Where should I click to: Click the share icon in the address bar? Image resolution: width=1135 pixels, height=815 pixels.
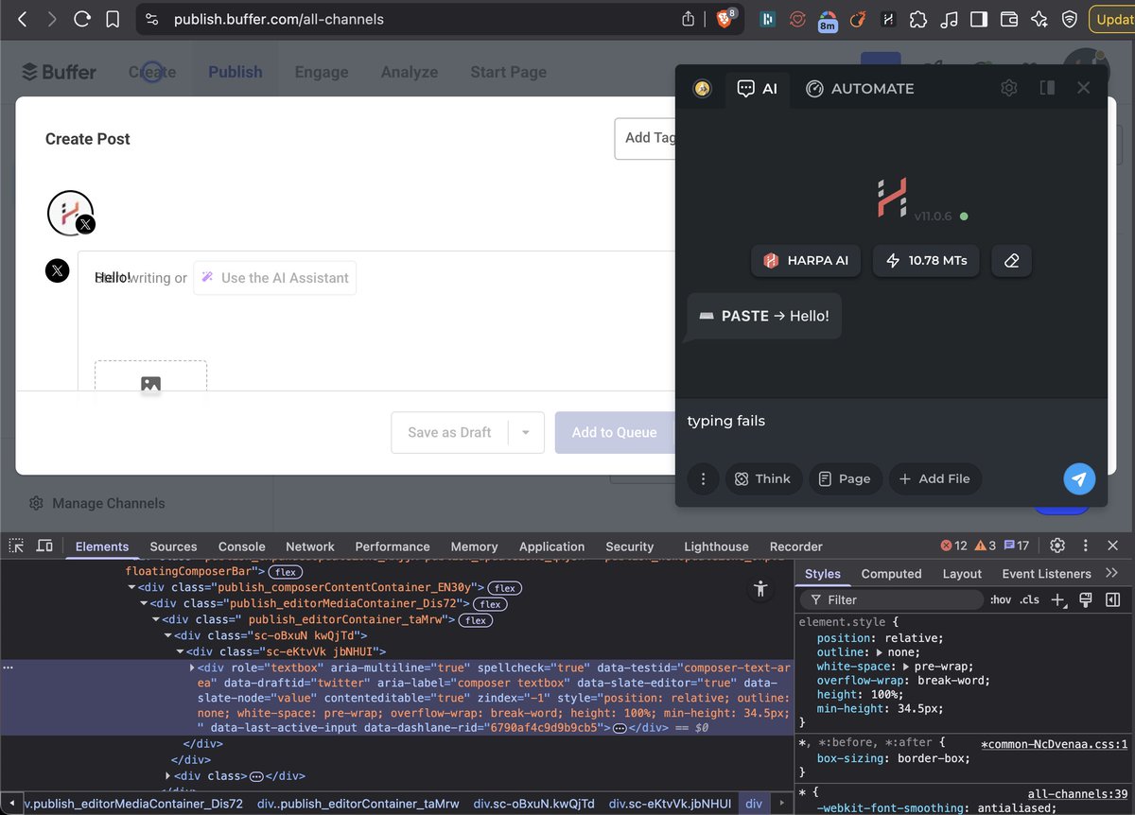[688, 19]
